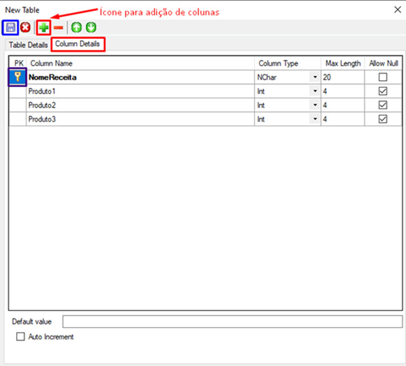Close the New Table dialog window
The image size is (406, 366).
[x=397, y=10]
